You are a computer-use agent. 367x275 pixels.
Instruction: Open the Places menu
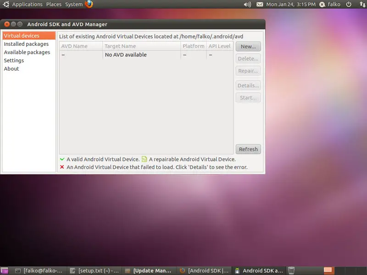(x=54, y=5)
